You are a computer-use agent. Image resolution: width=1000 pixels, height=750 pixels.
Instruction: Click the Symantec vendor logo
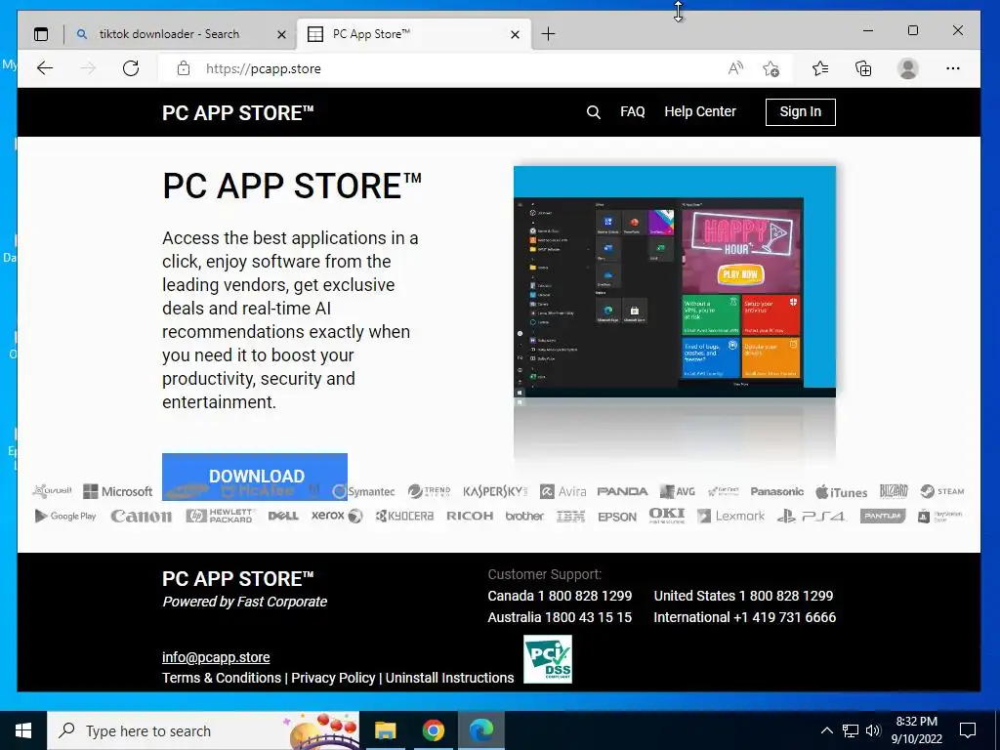pos(363,491)
